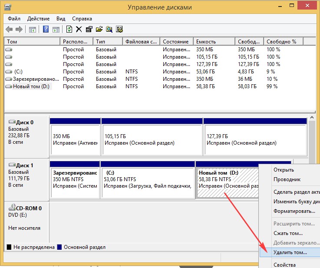
Task: Click the Файловая система column header
Action: (141, 42)
